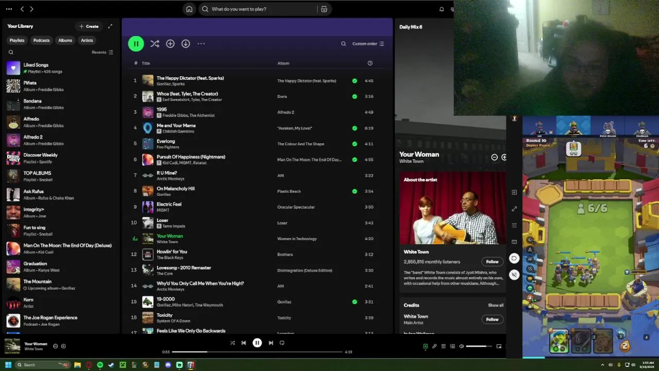The height and width of the screenshot is (371, 659).
Task: Toggle Now Playing view
Action: pyautogui.click(x=425, y=346)
